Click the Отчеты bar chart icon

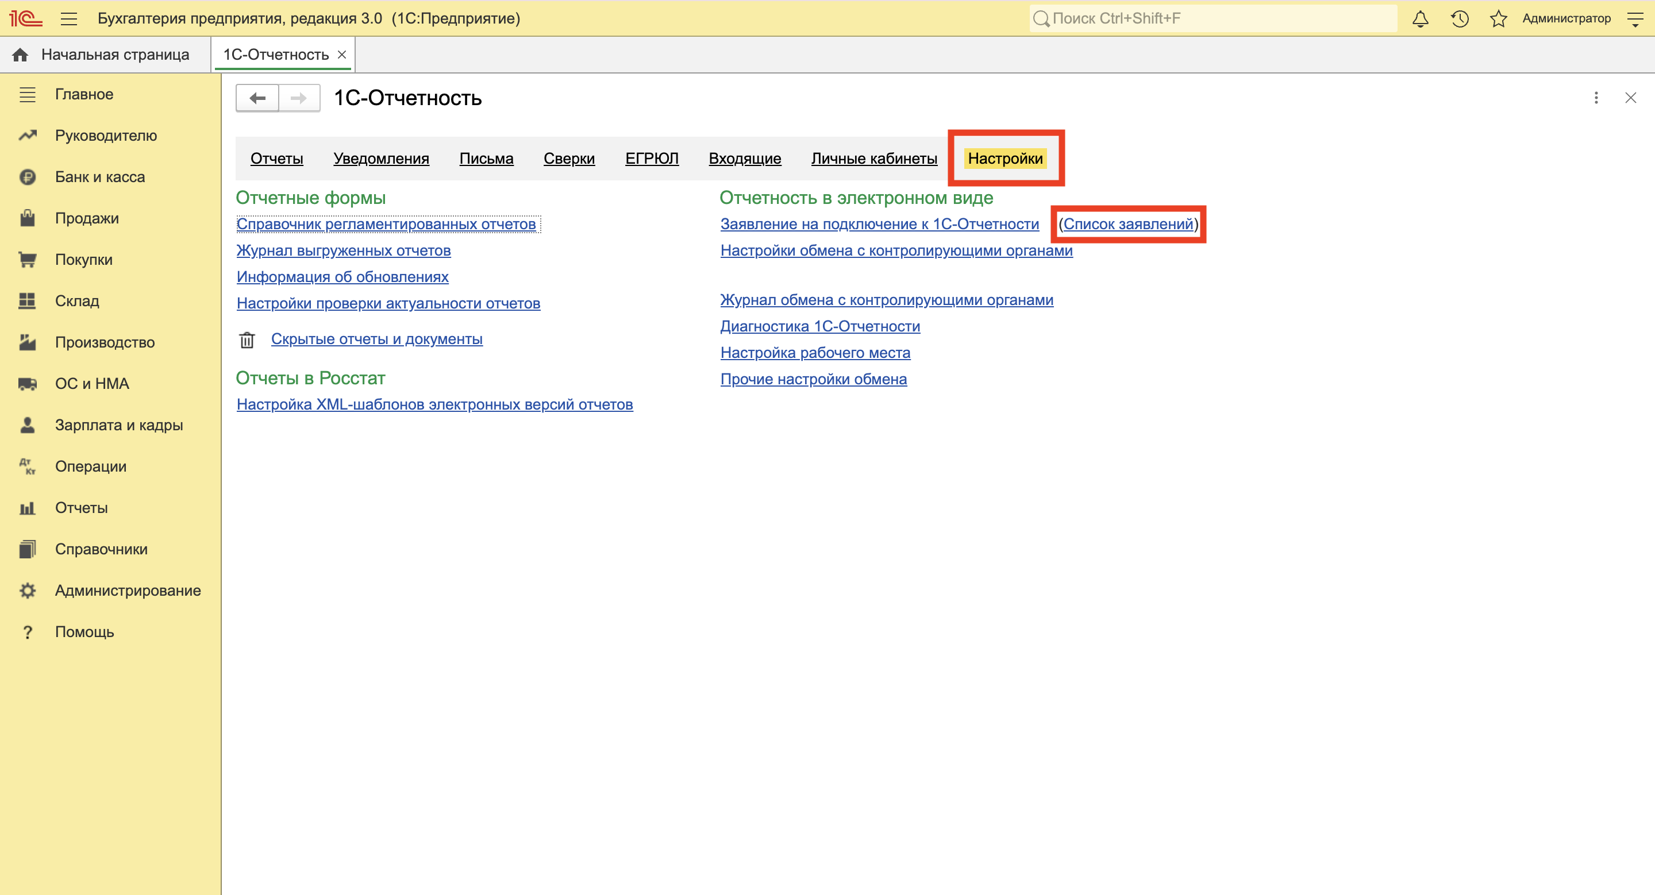[x=27, y=508]
